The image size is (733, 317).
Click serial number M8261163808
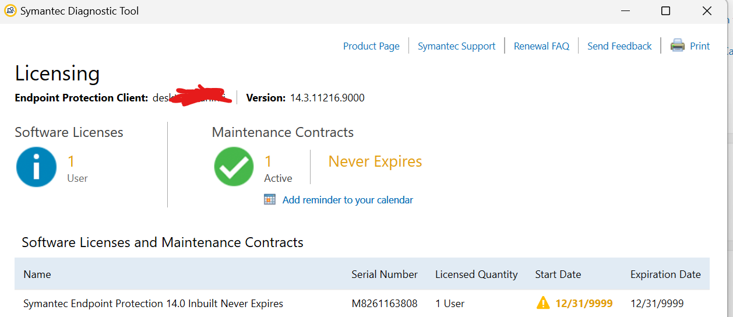(385, 304)
